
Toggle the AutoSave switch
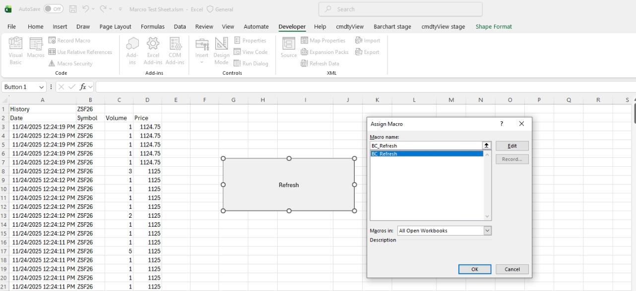click(x=53, y=9)
